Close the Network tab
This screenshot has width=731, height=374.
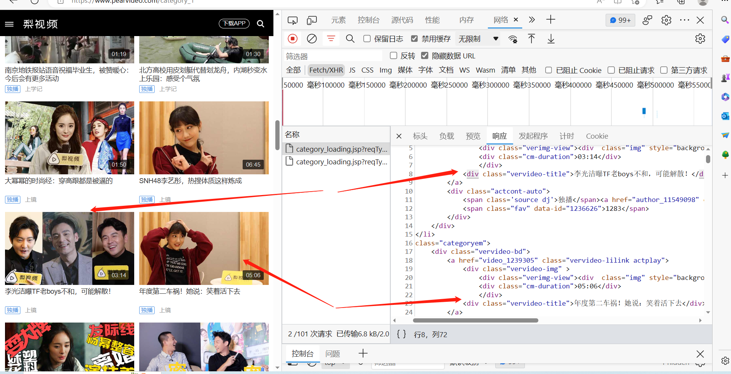pyautogui.click(x=516, y=20)
